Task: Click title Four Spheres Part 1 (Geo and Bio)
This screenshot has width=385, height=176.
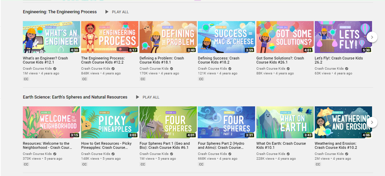Action: click(x=165, y=145)
